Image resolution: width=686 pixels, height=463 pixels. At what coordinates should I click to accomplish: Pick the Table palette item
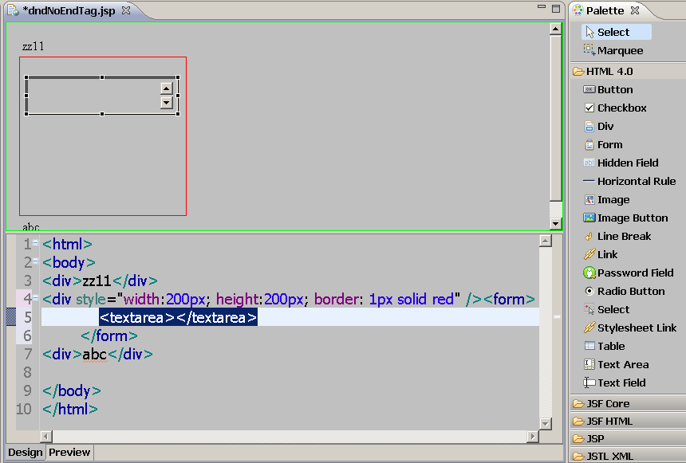pos(604,347)
